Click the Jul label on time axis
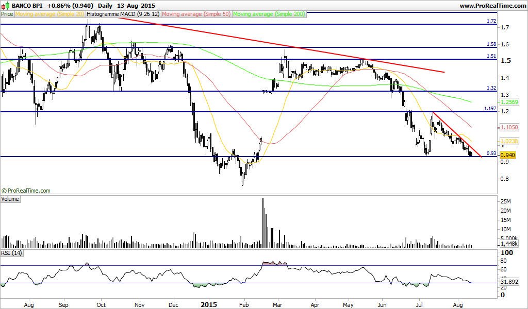Viewport: 528px width, 309px height. tap(419, 305)
